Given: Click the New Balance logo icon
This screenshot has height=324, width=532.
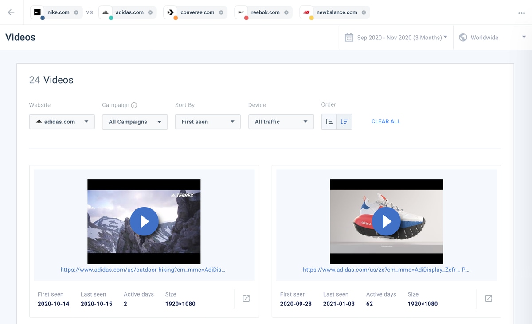Looking at the screenshot, I should tap(306, 12).
